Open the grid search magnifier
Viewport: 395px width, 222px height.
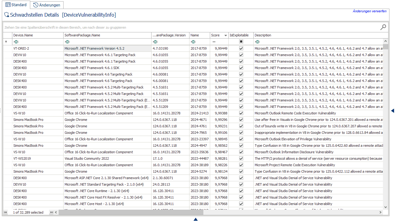coord(383,27)
